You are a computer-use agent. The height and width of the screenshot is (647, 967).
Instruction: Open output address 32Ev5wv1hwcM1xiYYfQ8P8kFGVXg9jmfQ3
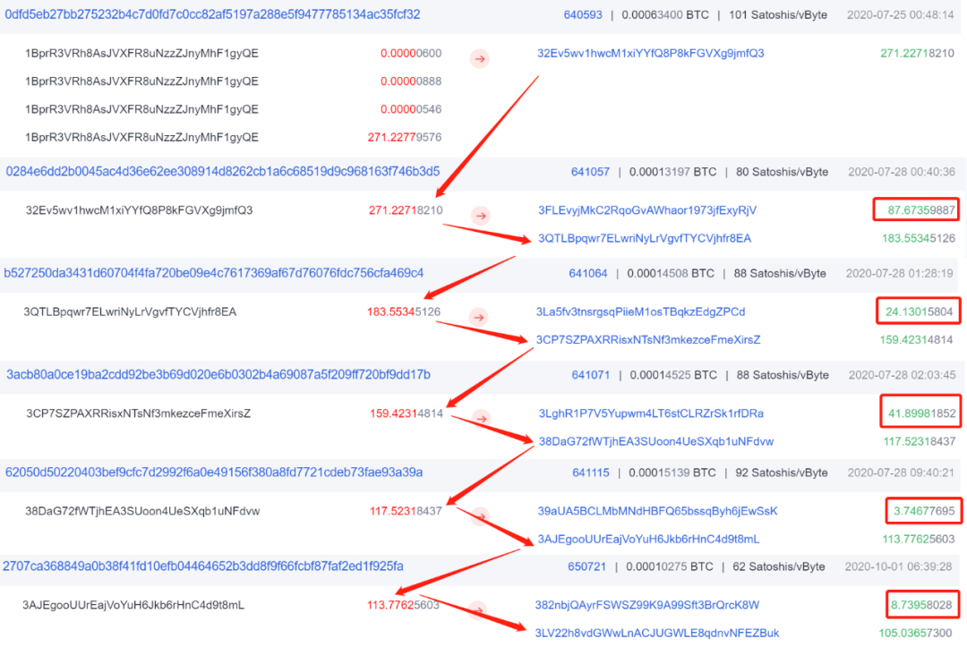coord(651,54)
